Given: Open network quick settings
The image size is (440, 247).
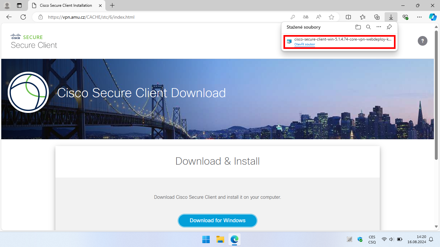Looking at the screenshot, I should [x=384, y=239].
